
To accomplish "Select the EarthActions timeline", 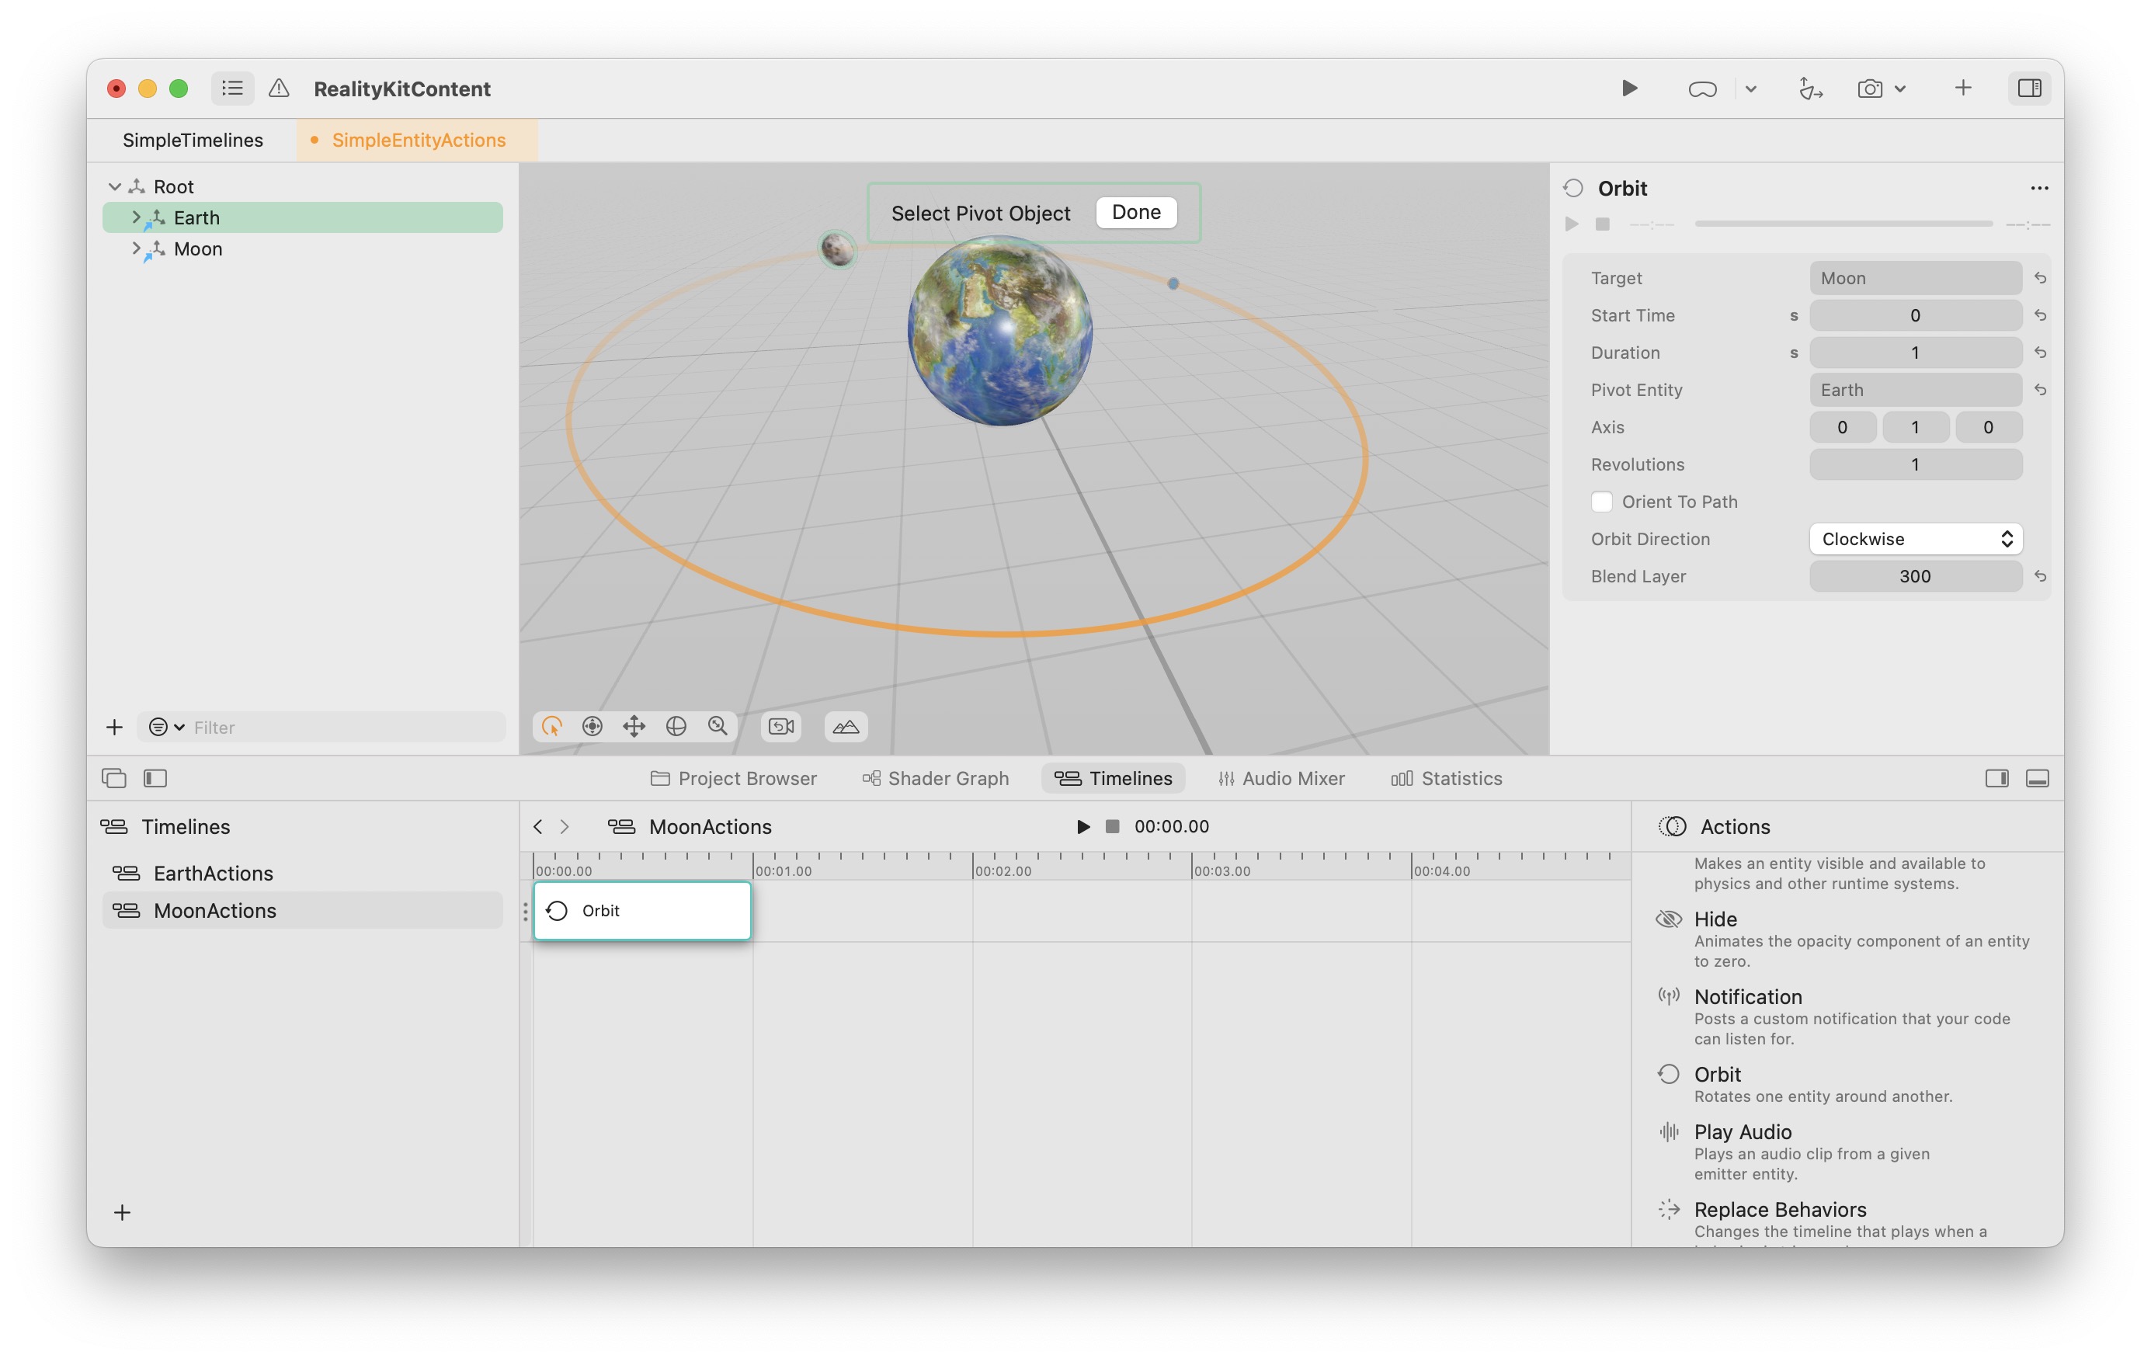I will 213,873.
